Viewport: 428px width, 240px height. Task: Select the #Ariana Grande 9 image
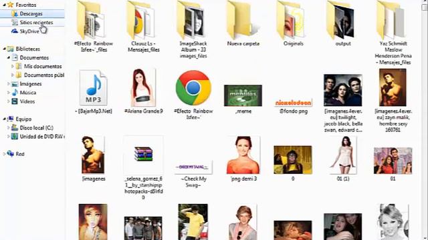click(143, 91)
